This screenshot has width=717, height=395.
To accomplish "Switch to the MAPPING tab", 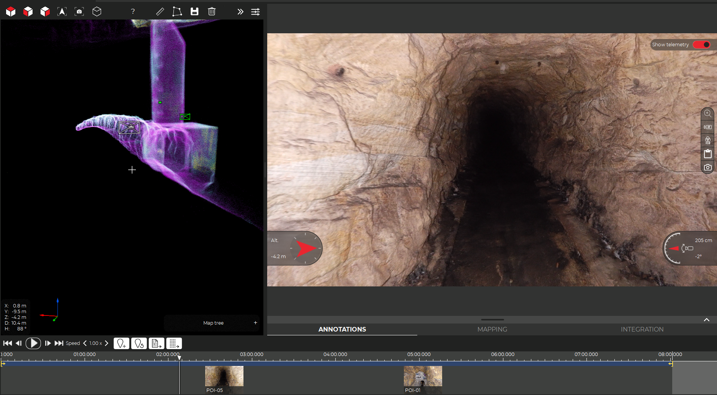I will tap(492, 329).
